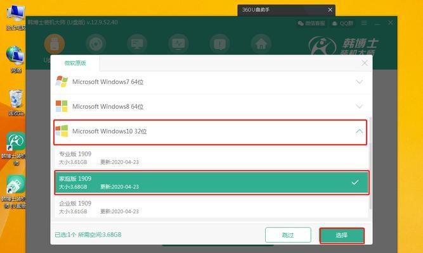
Task: Select 专业版 1909 edition
Action: click(211, 157)
